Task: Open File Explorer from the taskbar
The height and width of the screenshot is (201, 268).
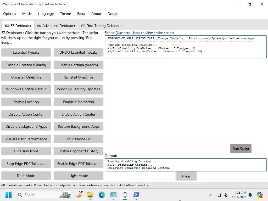Action: tap(90, 195)
